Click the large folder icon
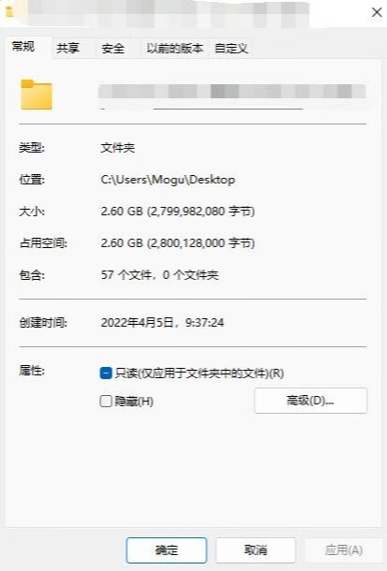Viewport: 387px width, 571px height. (x=37, y=95)
